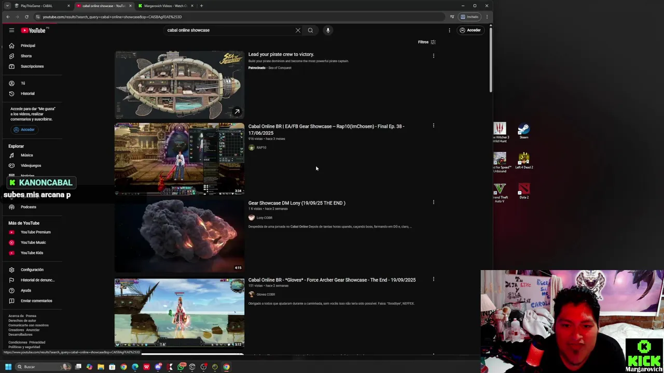
Task: Start voice search with the microphone
Action: [x=328, y=30]
